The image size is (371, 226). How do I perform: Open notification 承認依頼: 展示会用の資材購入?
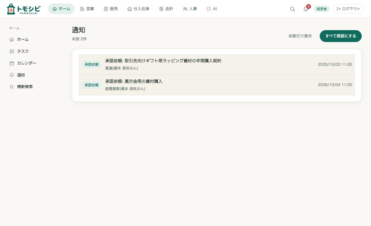coord(217,85)
